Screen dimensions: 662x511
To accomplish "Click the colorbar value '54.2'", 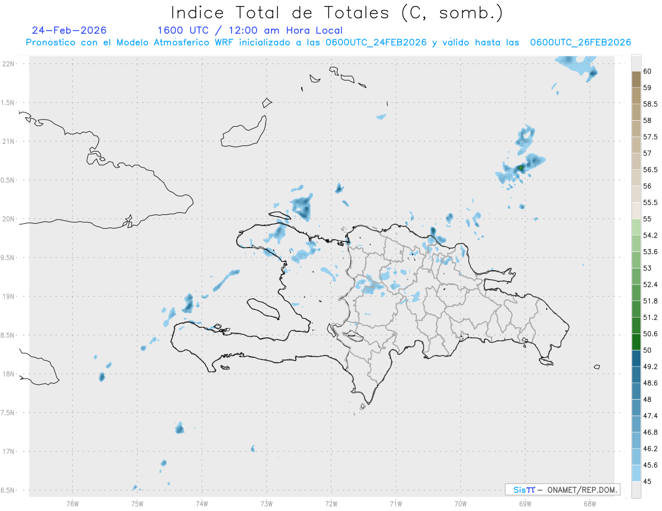I will coord(650,235).
